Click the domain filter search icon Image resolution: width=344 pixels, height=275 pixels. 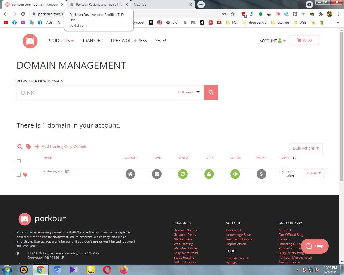pyautogui.click(x=20, y=147)
